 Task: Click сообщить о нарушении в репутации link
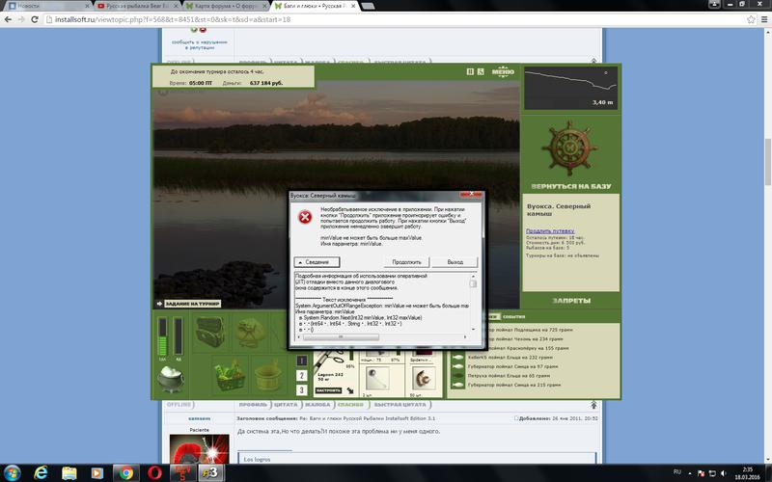pyautogui.click(x=200, y=44)
